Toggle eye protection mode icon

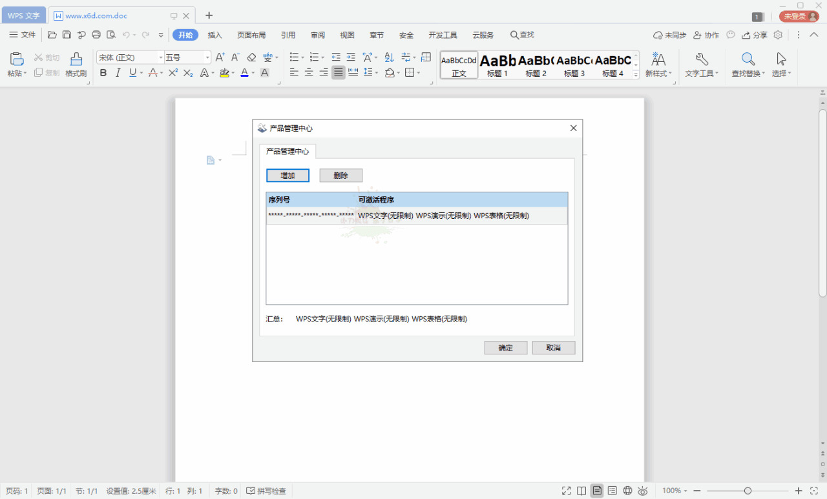click(643, 491)
